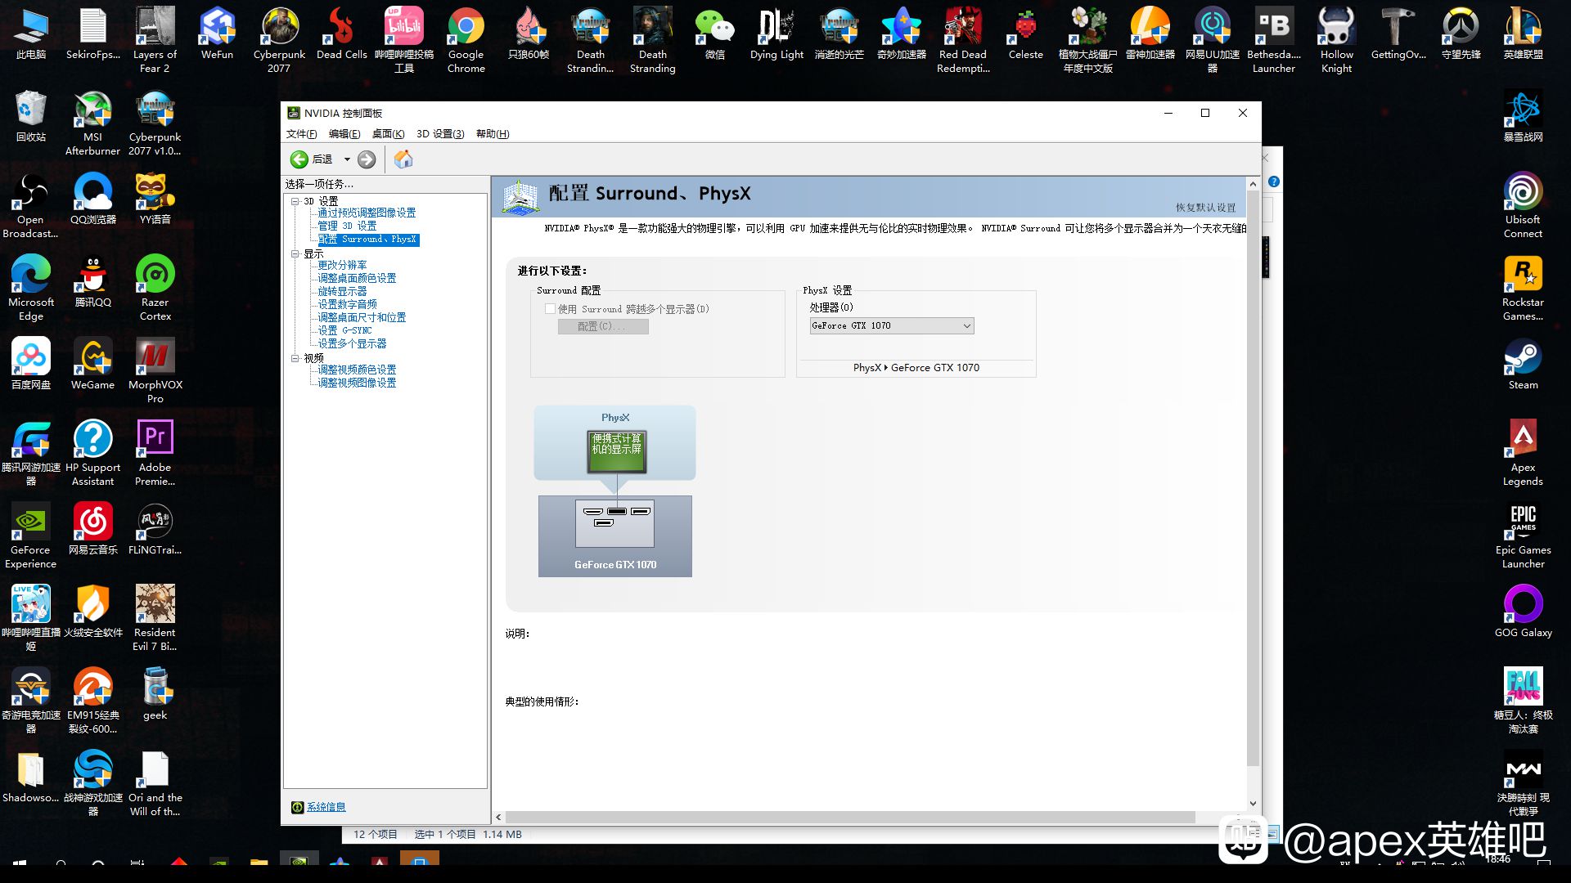Open Celeste desktop icon
1571x883 pixels.
click(1025, 34)
